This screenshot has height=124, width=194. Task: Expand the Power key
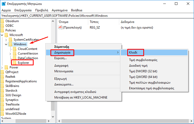click(2, 68)
